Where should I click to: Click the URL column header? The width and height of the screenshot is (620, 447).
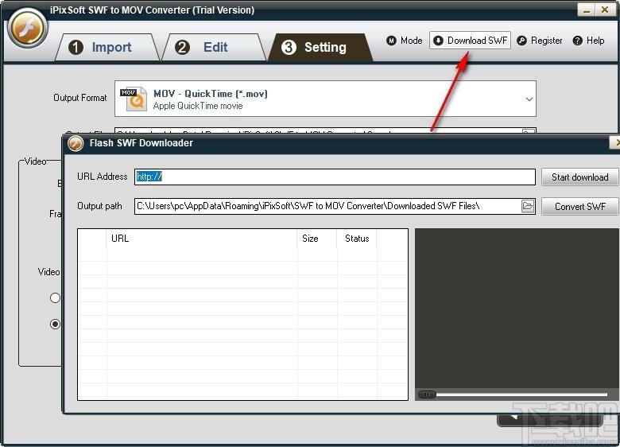click(202, 239)
